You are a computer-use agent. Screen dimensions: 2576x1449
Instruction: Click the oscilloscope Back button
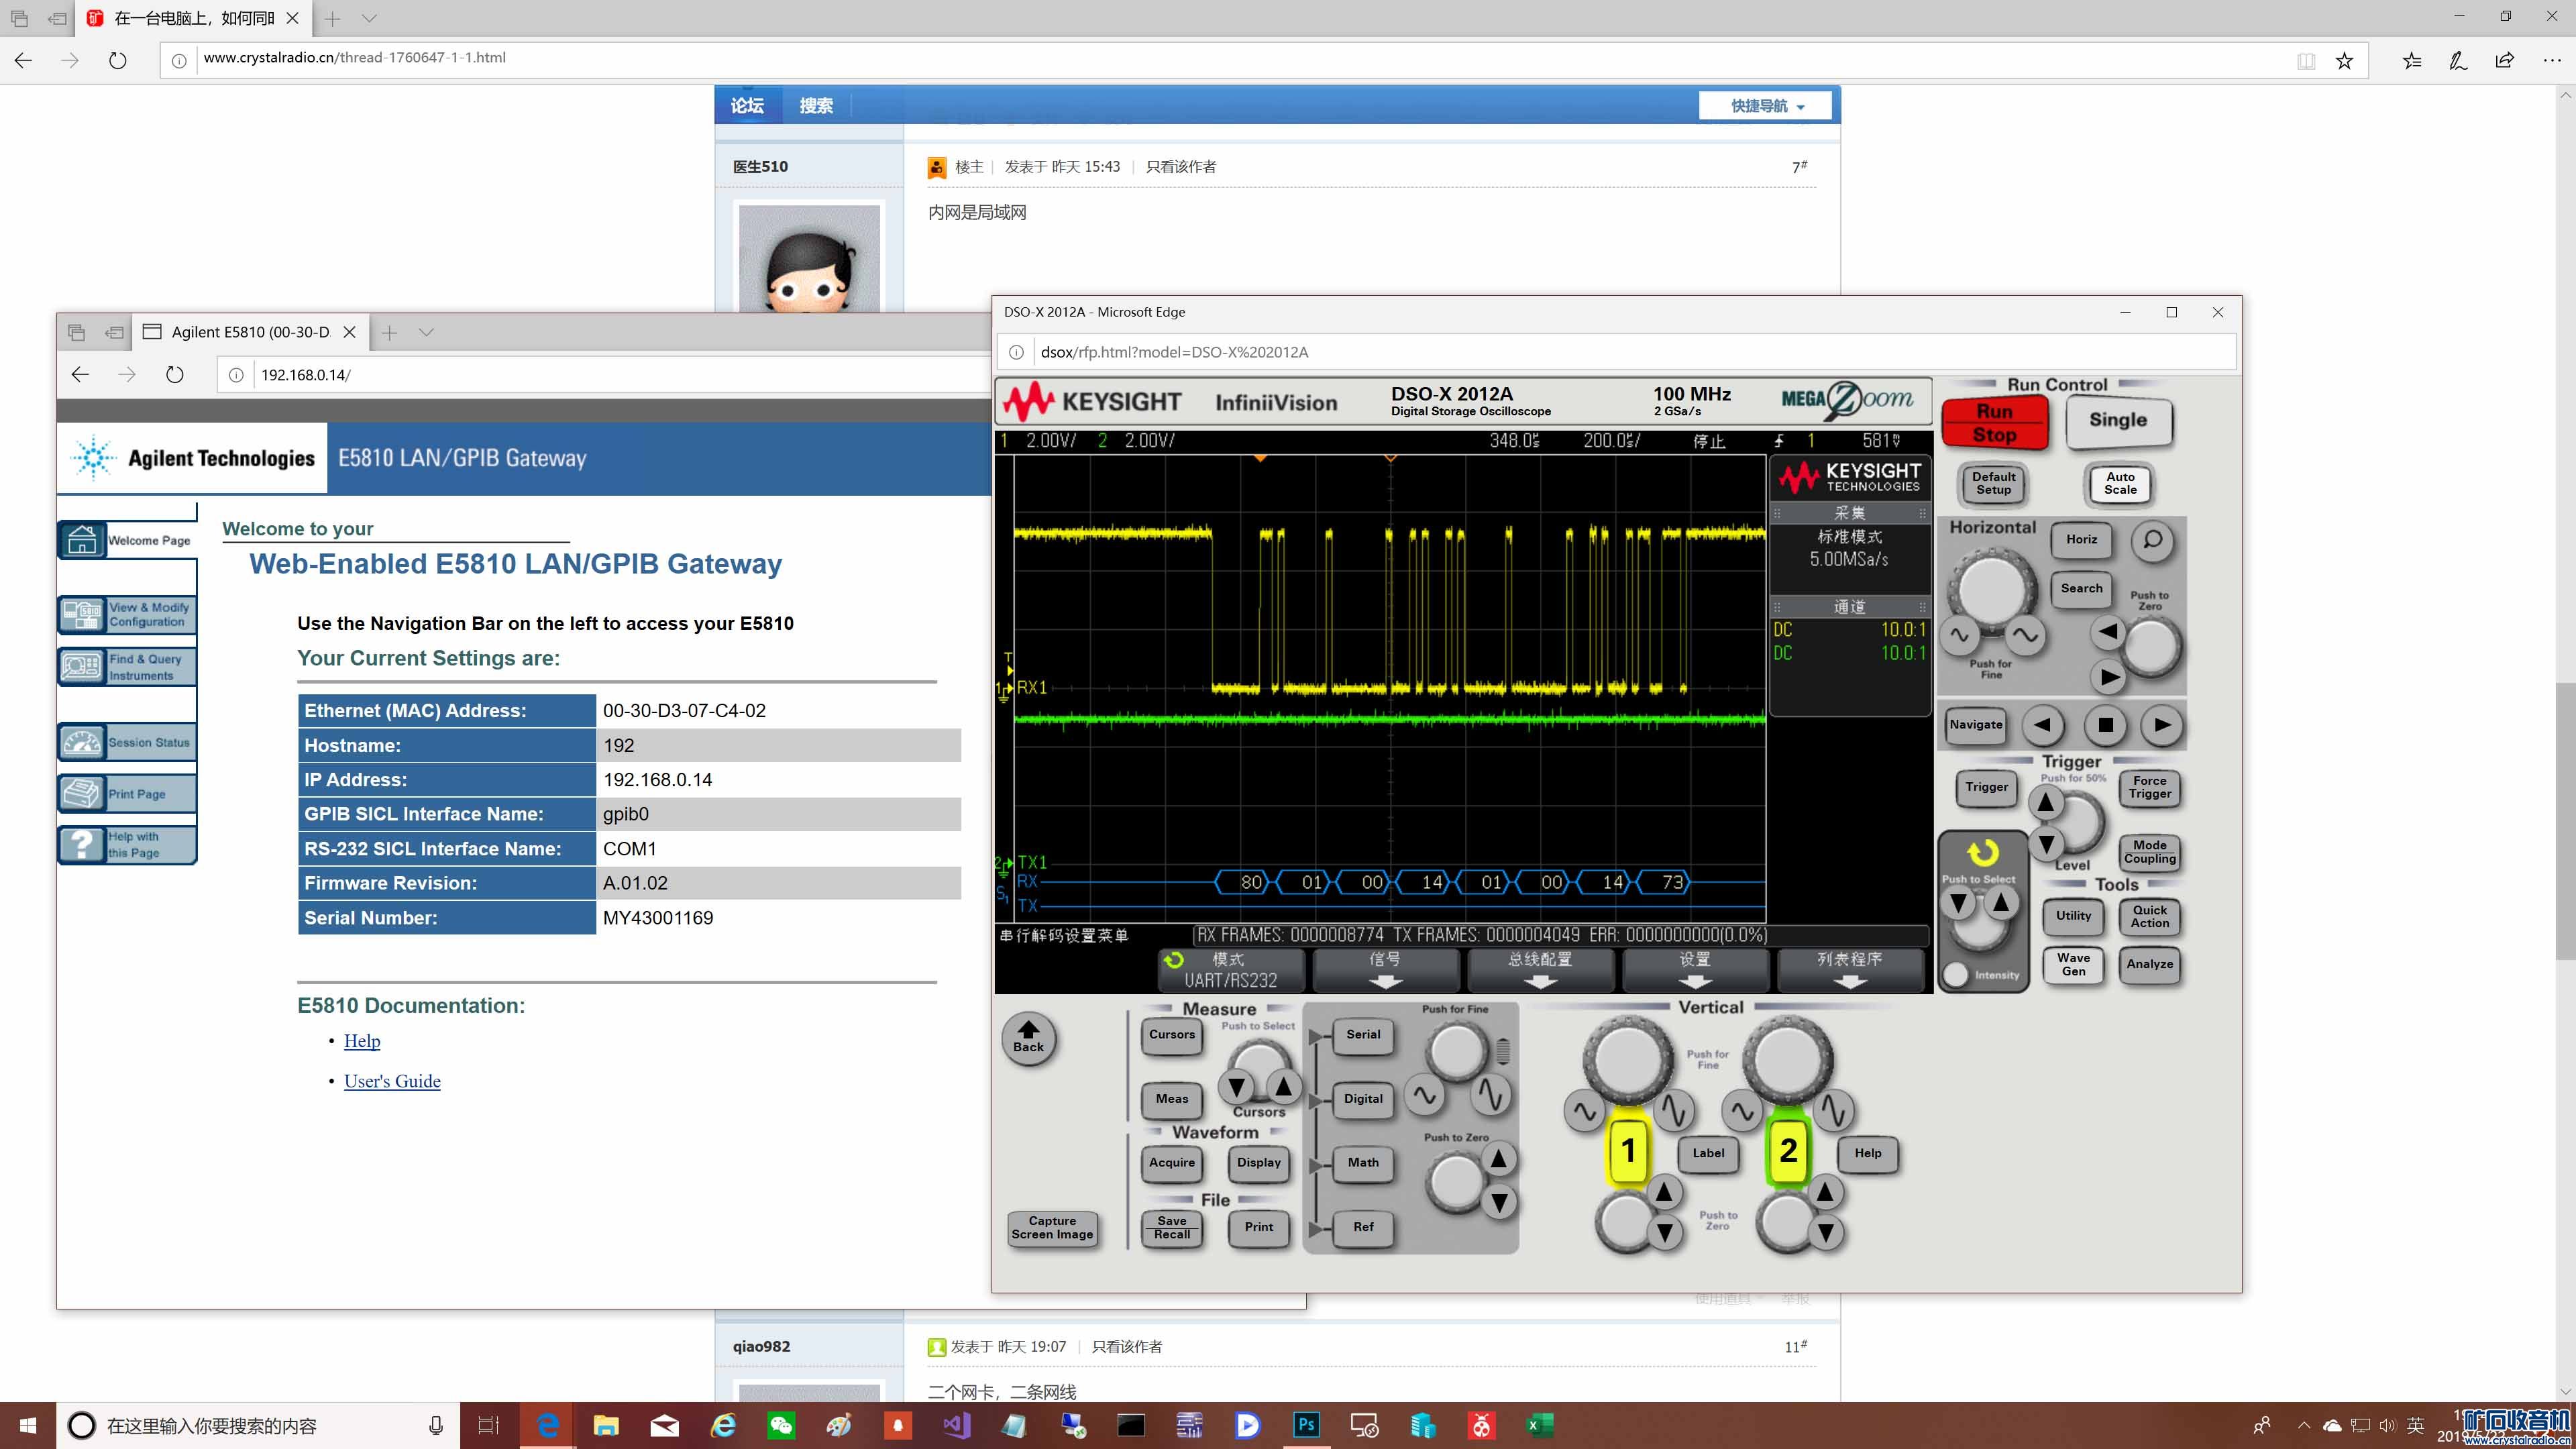pyautogui.click(x=1028, y=1039)
